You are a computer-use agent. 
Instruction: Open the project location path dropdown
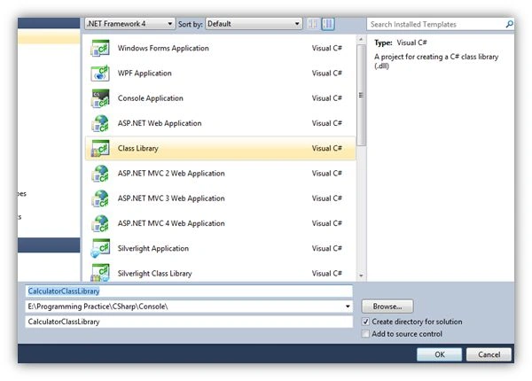point(348,307)
